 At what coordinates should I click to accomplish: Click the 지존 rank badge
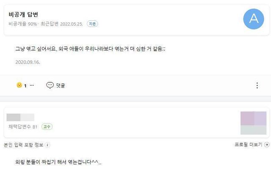pyautogui.click(x=92, y=24)
